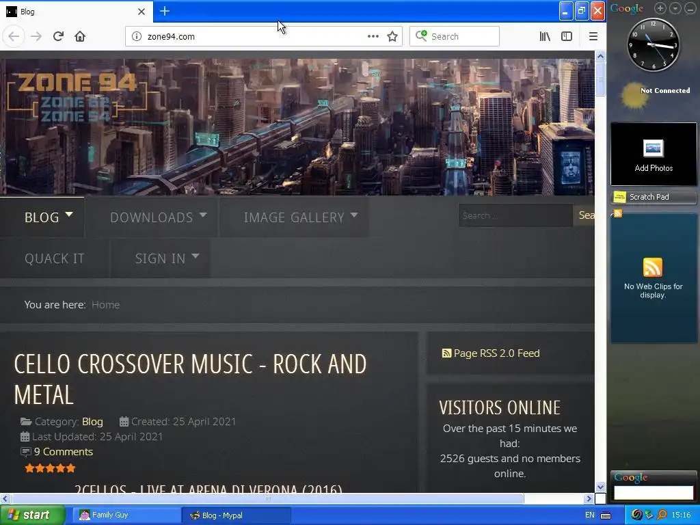Open Google sidebar options dropdown arrow
Viewport: 700px width, 525px height.
[x=675, y=8]
